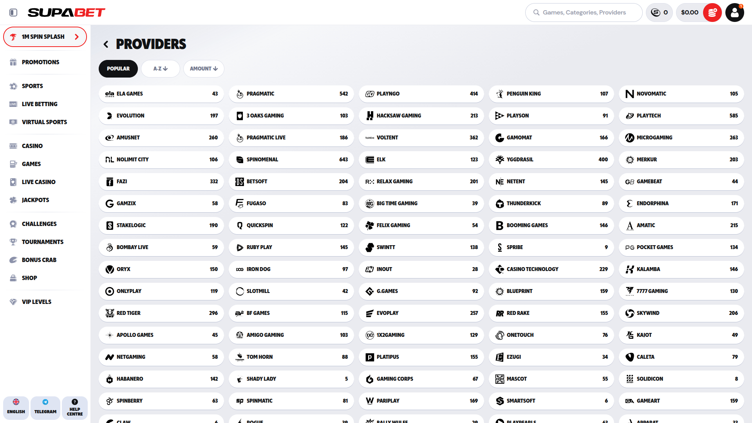The height and width of the screenshot is (423, 752).
Task: Click the Nolimit City provider name
Action: (133, 160)
